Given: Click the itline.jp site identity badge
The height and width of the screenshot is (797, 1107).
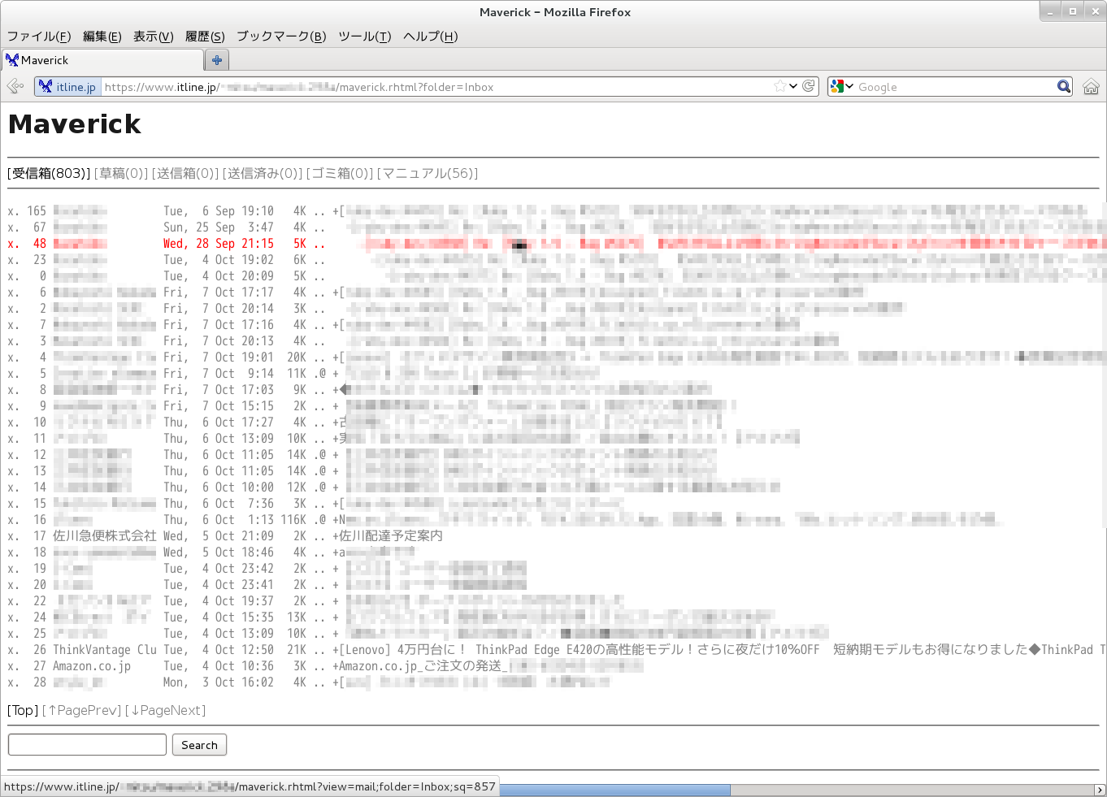Looking at the screenshot, I should click(x=68, y=87).
